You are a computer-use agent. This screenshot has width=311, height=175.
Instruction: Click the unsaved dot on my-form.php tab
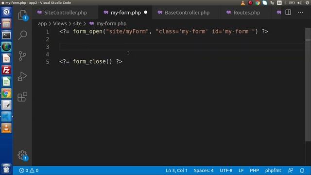point(146,12)
